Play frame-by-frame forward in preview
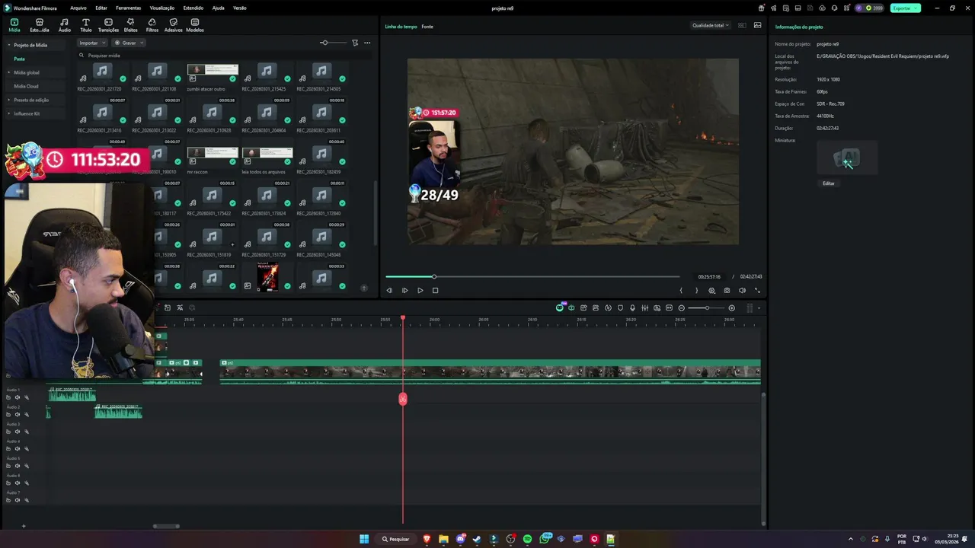The height and width of the screenshot is (548, 975). click(404, 290)
